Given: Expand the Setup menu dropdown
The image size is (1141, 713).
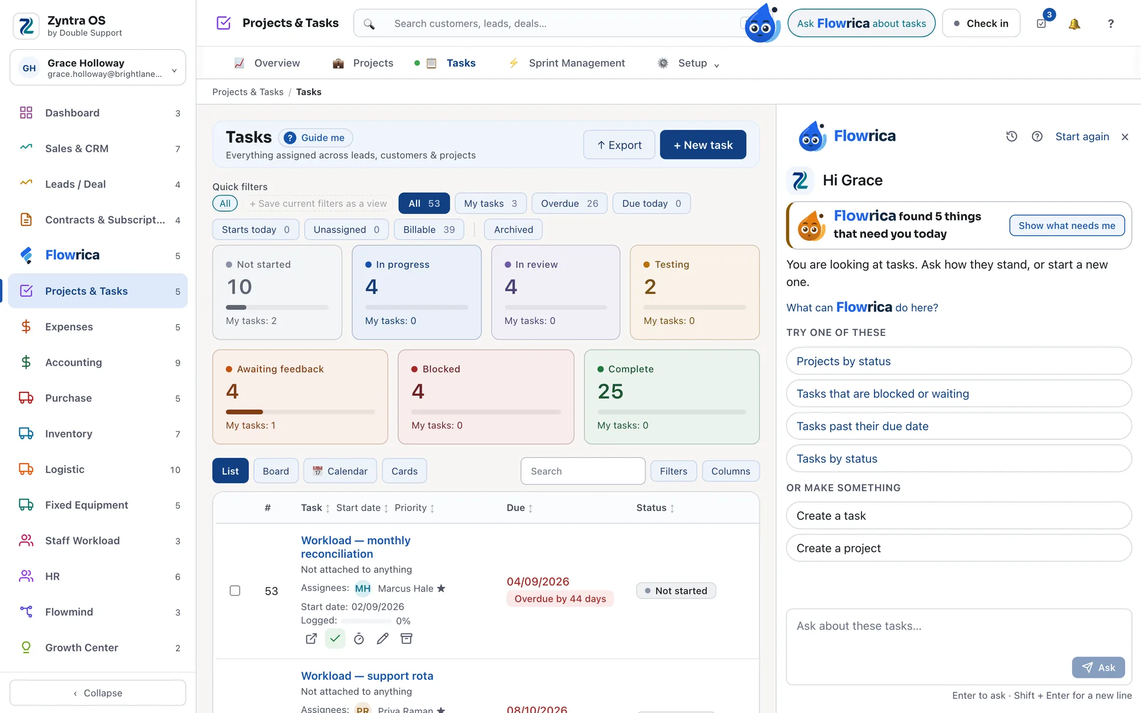Looking at the screenshot, I should tap(689, 63).
